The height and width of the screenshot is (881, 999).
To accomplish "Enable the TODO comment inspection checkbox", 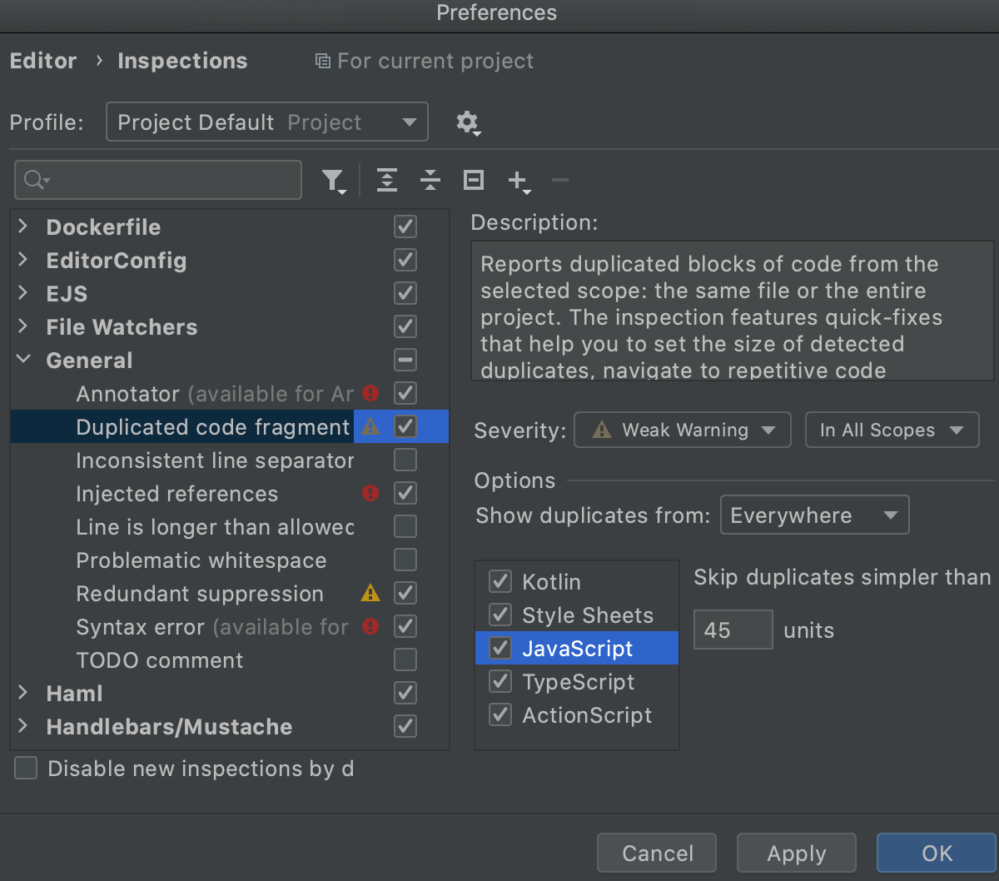I will [x=405, y=660].
